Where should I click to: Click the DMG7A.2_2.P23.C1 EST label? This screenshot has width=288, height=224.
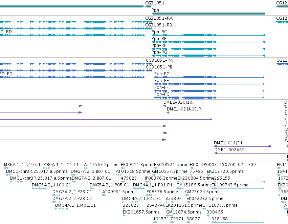(72, 199)
